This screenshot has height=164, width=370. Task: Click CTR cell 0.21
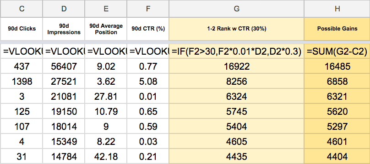148,156
